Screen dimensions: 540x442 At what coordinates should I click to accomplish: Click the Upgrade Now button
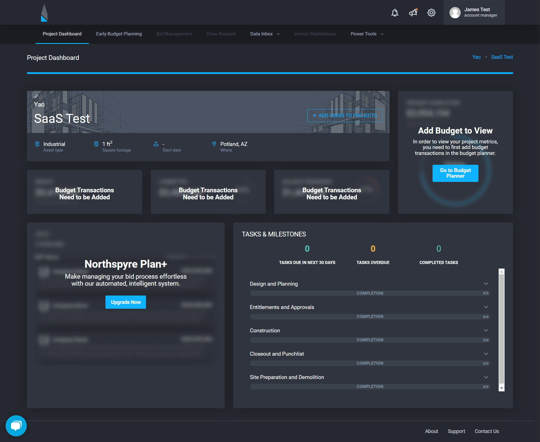pyautogui.click(x=126, y=302)
